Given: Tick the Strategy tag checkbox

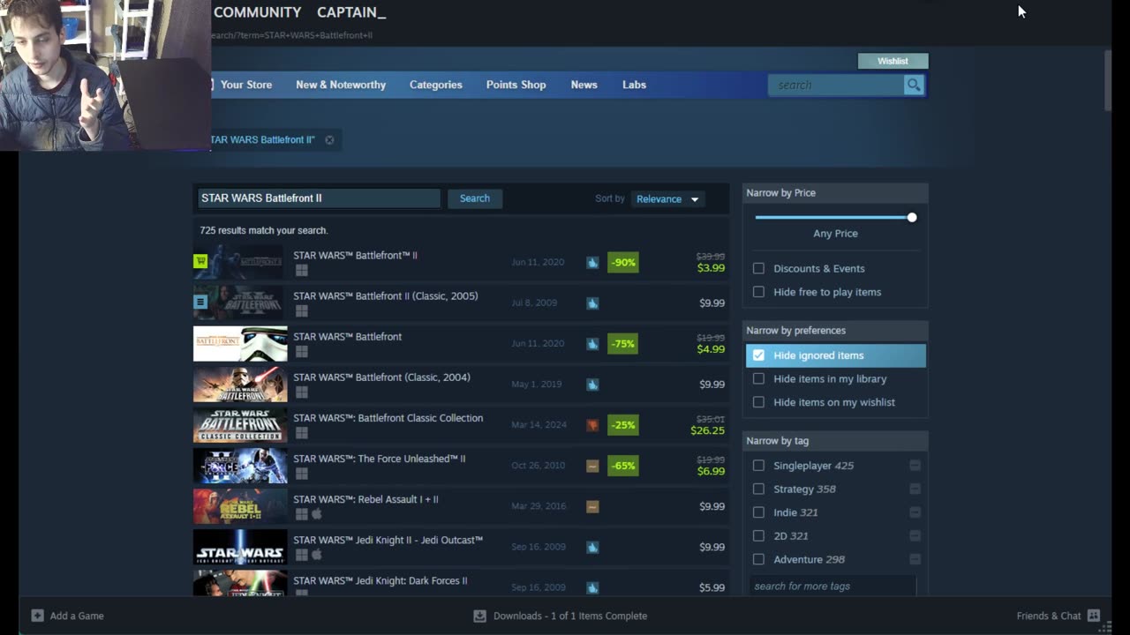Looking at the screenshot, I should click(x=758, y=489).
